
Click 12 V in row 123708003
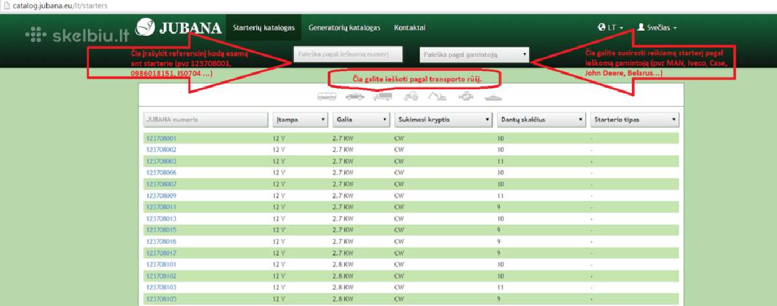pos(279,161)
